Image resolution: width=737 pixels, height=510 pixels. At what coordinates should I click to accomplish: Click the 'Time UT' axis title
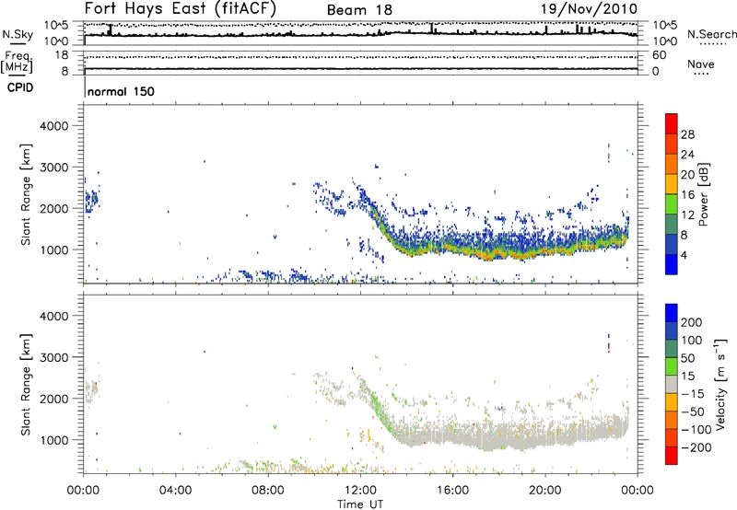(360, 504)
